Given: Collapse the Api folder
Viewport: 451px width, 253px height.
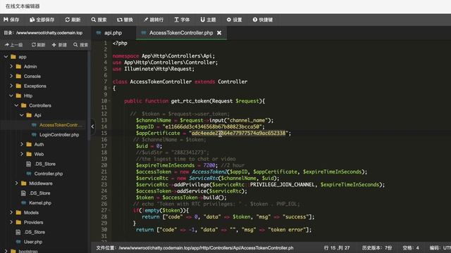Looking at the screenshot, I should (x=22, y=115).
